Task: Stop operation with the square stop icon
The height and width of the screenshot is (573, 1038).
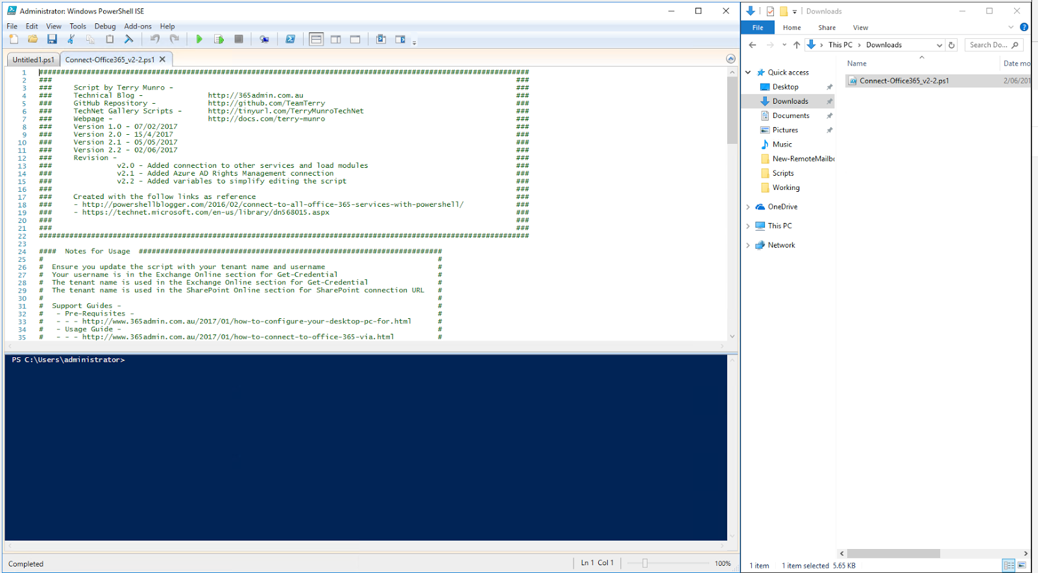Action: 239,40
